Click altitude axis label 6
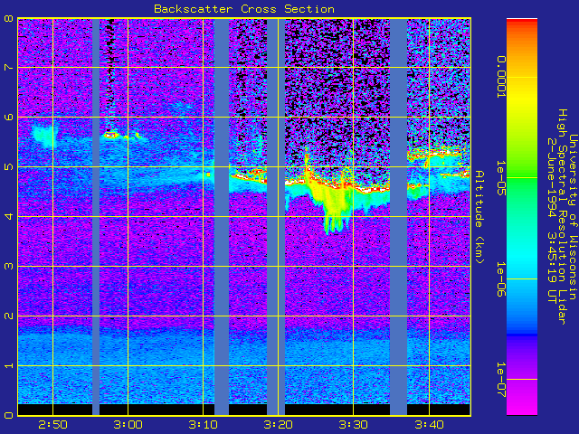The height and width of the screenshot is (434, 579). point(8,117)
